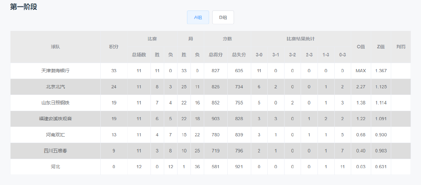This screenshot has height=185, width=421.
Task: Click the 球队 column header
Action: [55, 47]
